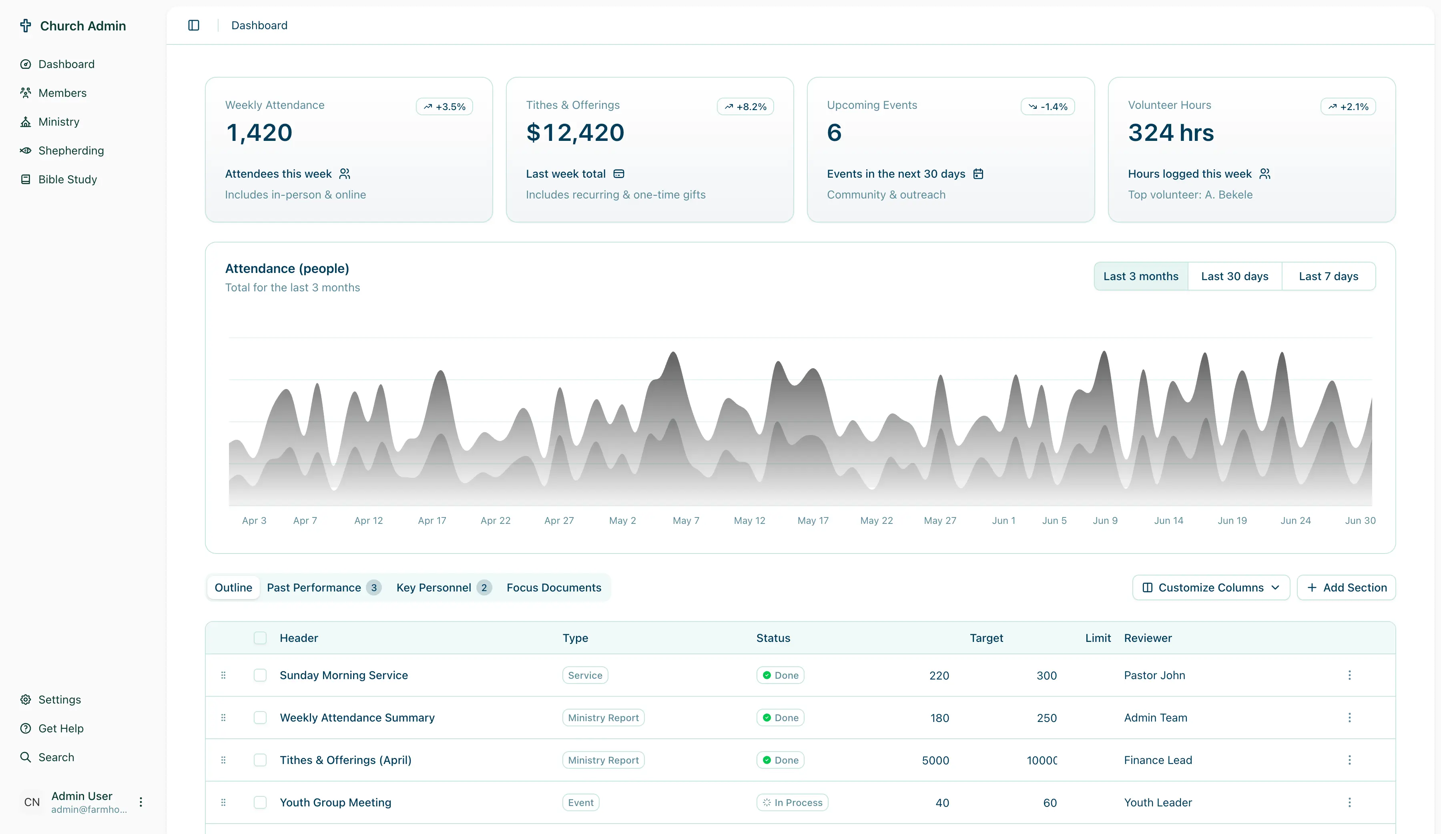
Task: Click the Add Section button
Action: [x=1347, y=587]
